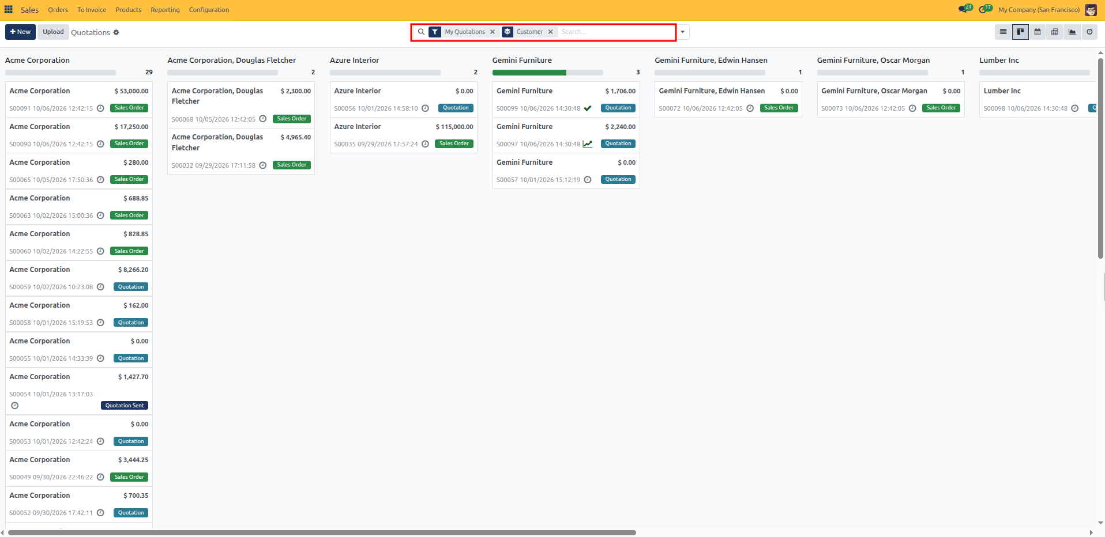The width and height of the screenshot is (1105, 537).
Task: Open Gemini Furniture Oscar Morgan S00073 card
Action: coord(891,99)
